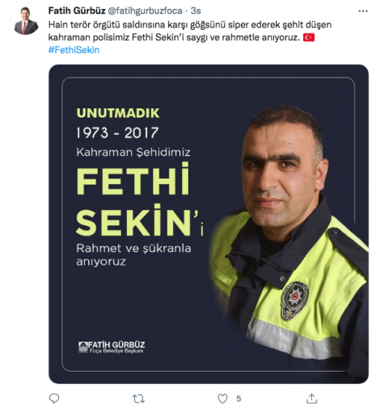Screen dimensions: 376x404
Task: Click the UNUTMADIK heading in the image
Action: 118,113
